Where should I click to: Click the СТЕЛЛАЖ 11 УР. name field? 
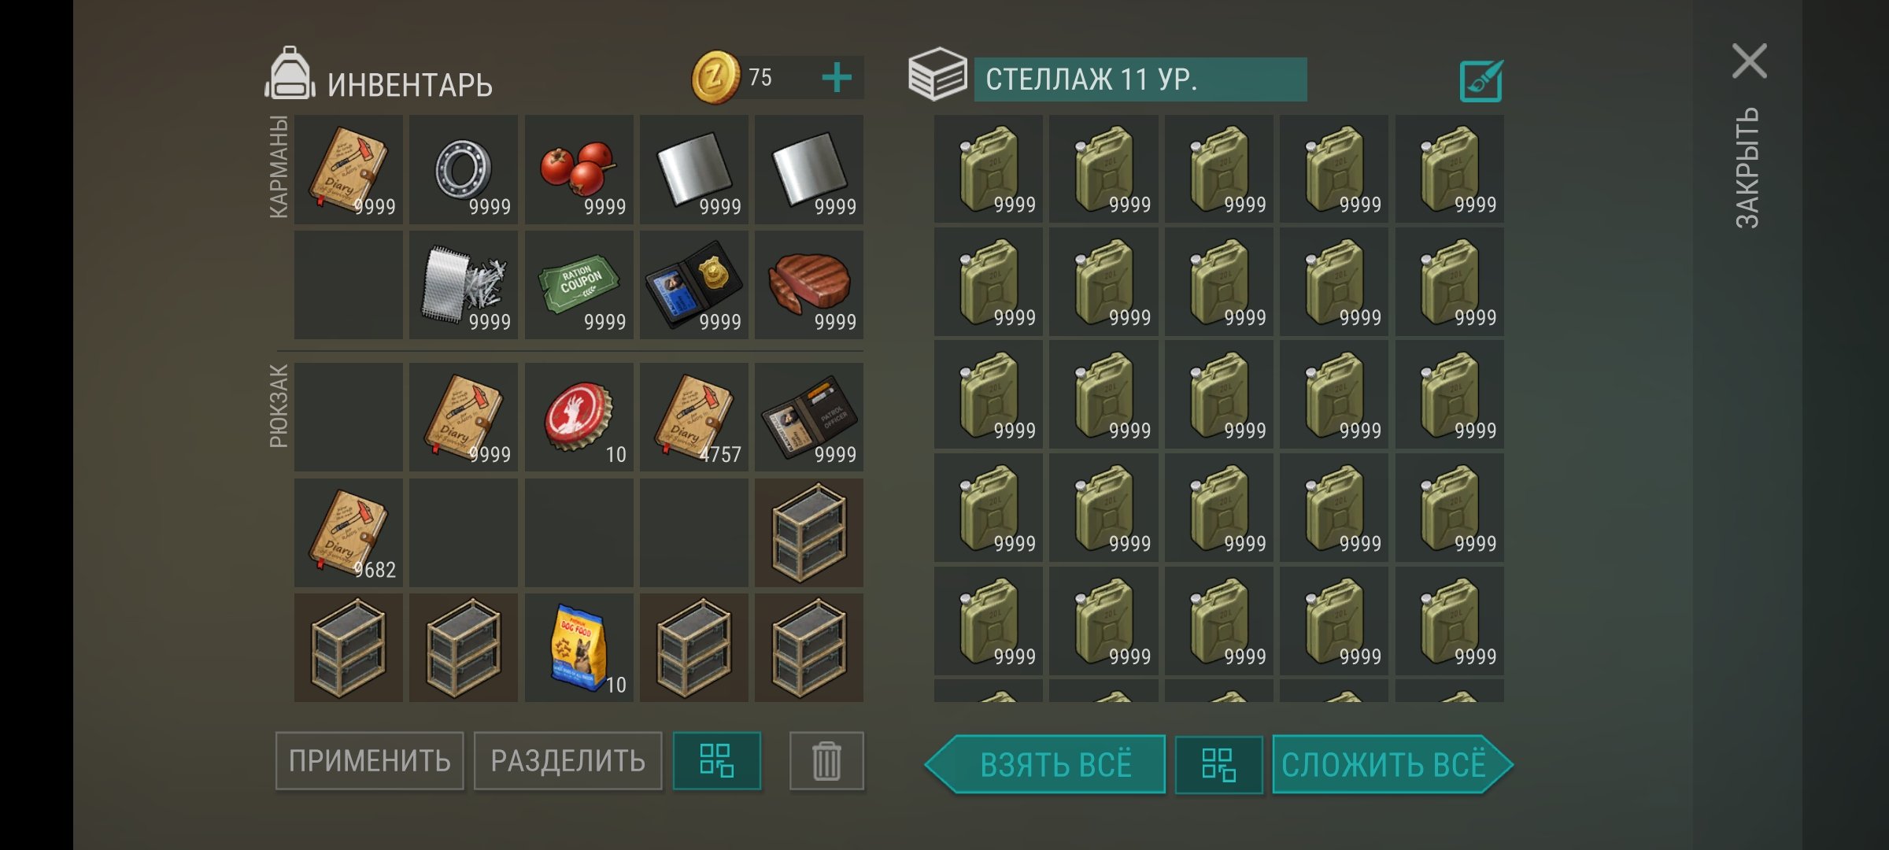1140,79
